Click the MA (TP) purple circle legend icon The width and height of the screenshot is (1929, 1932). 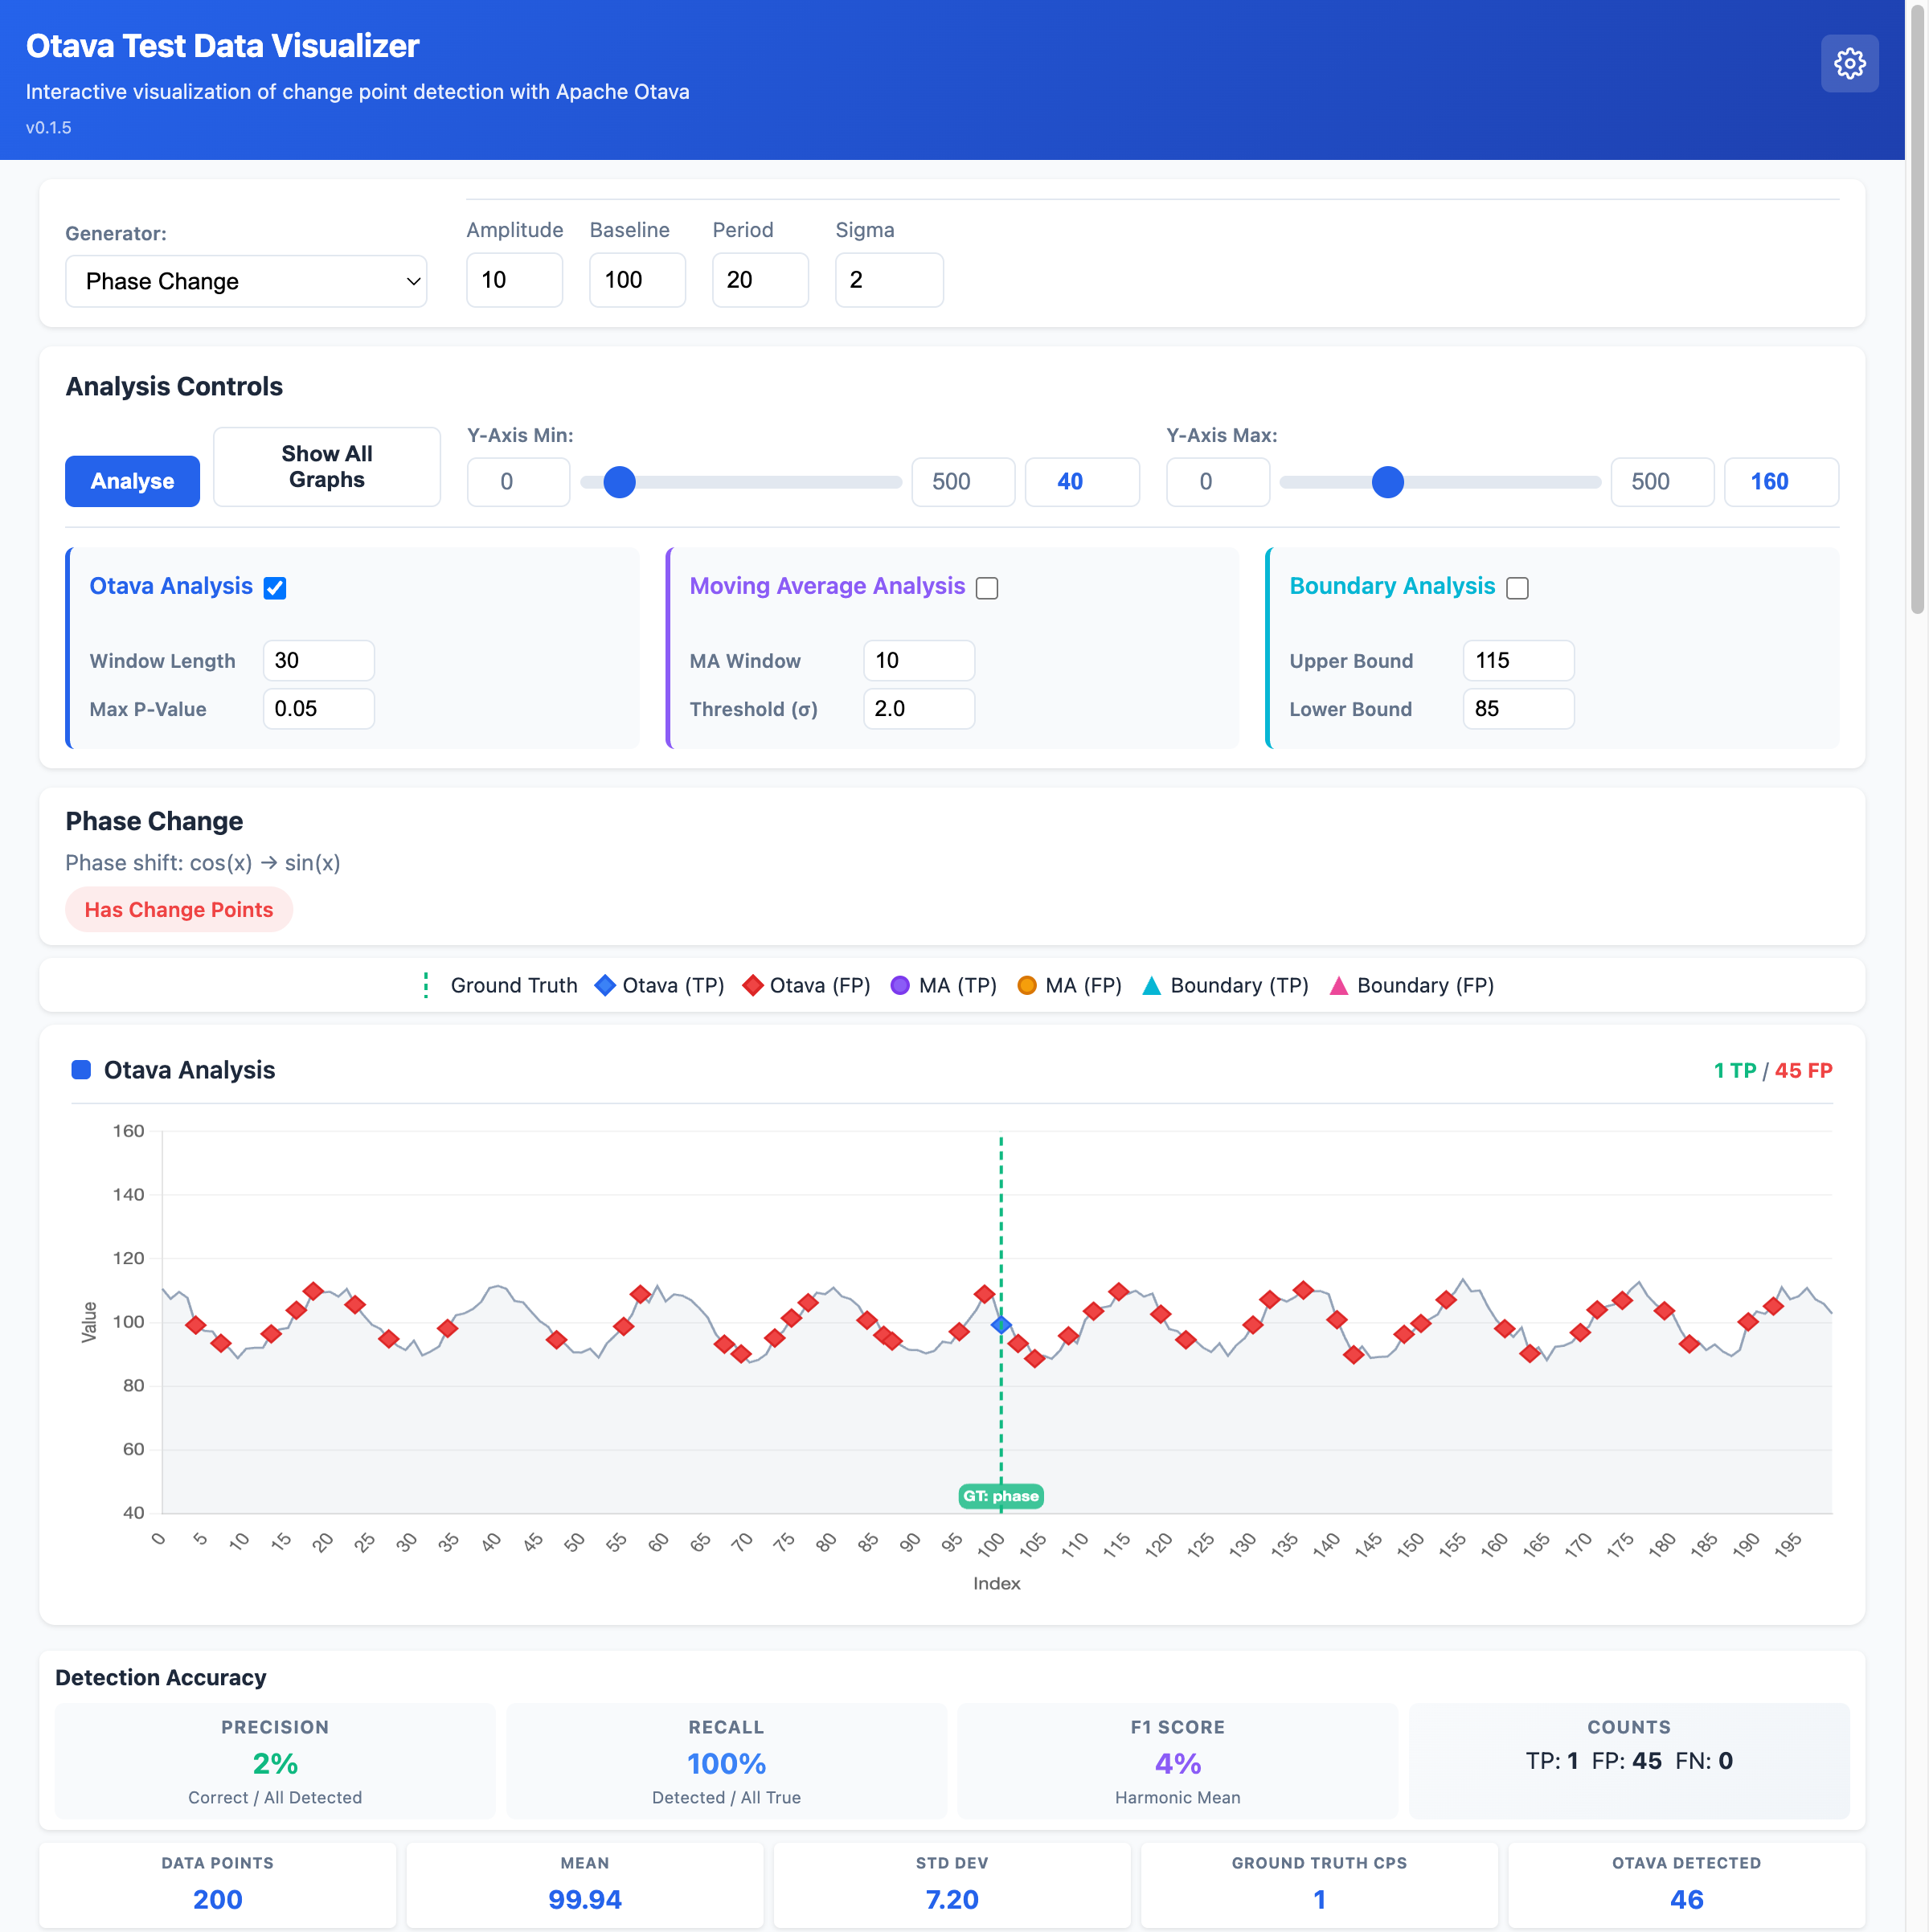tap(900, 985)
